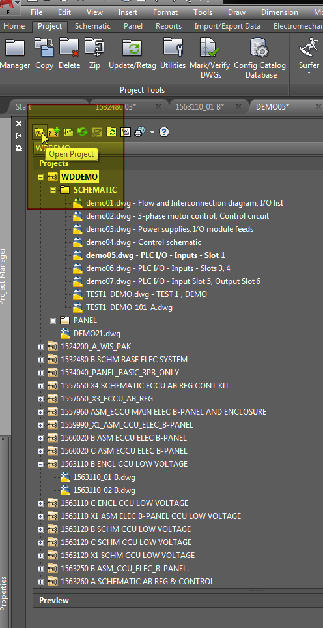Image resolution: width=323 pixels, height=628 pixels.
Task: Click the Project Task List toolbar icon
Action: (x=97, y=132)
